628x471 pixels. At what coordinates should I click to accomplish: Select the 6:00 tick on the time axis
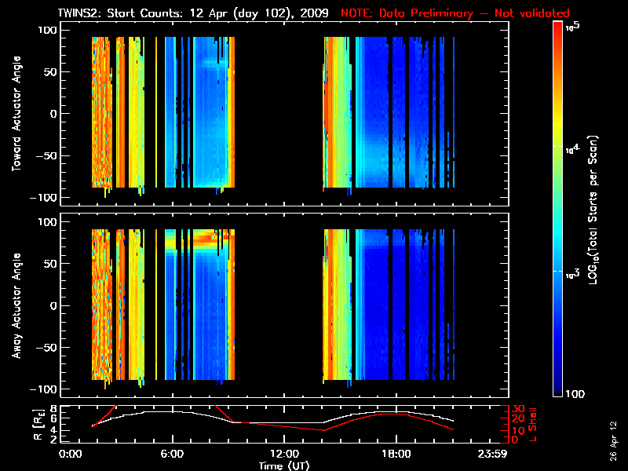[x=172, y=454]
